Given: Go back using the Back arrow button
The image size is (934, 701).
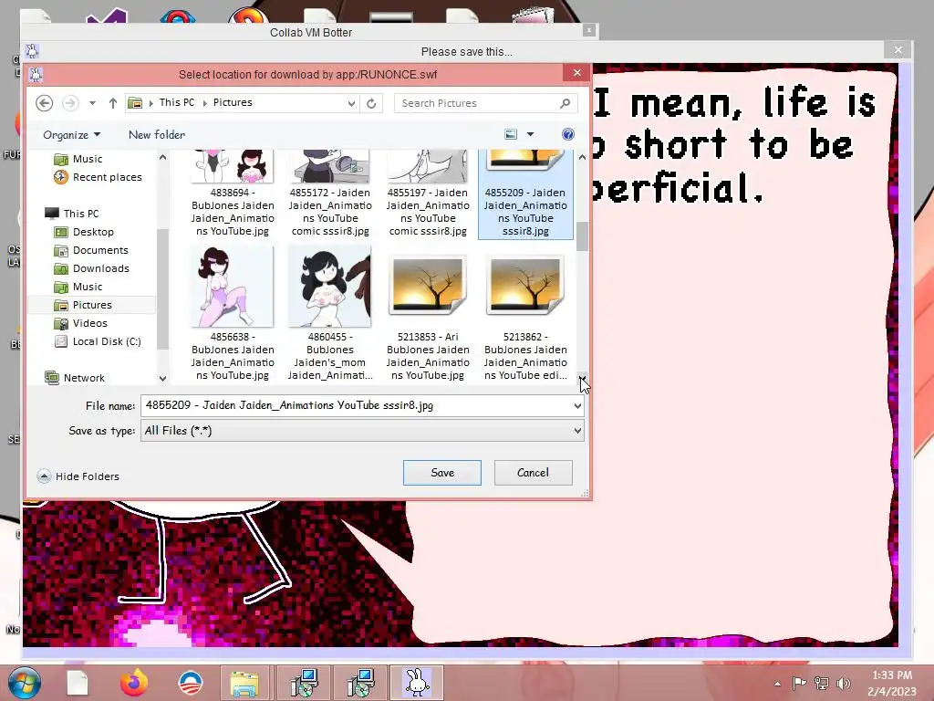Looking at the screenshot, I should [44, 103].
